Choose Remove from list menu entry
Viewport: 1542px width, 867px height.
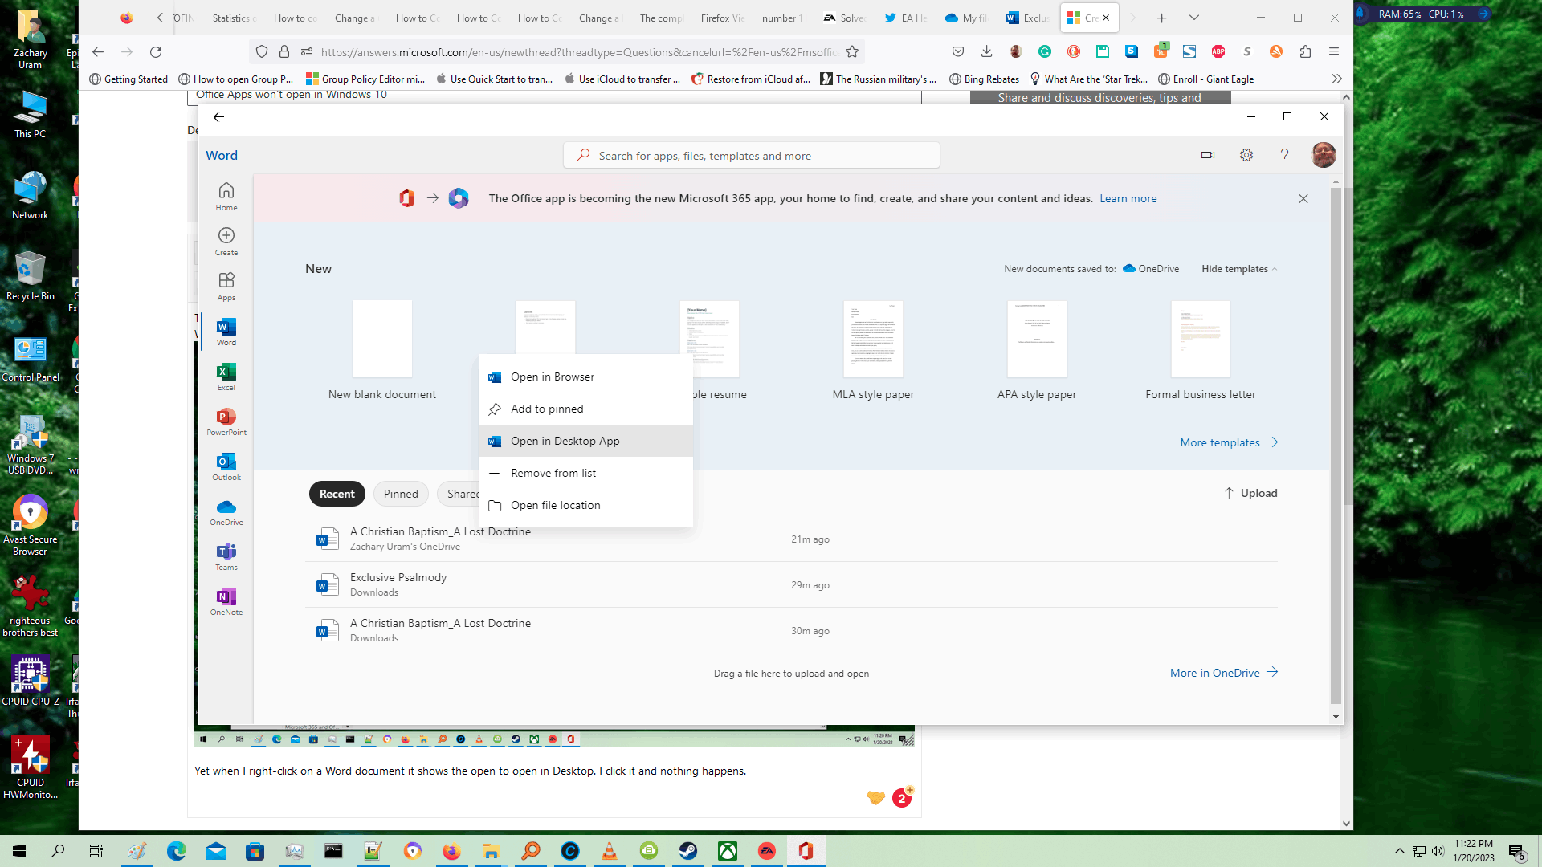(553, 473)
